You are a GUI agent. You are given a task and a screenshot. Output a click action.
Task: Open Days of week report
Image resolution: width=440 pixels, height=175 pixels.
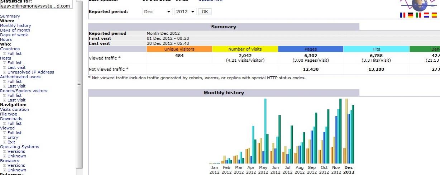pos(14,35)
